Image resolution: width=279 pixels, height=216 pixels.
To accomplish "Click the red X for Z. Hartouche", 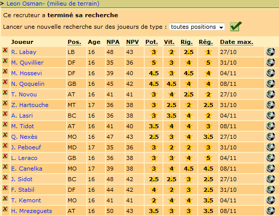I will click(x=5, y=103).
